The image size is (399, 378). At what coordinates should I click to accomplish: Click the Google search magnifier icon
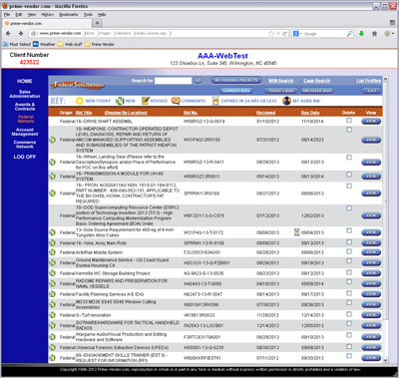(349, 34)
